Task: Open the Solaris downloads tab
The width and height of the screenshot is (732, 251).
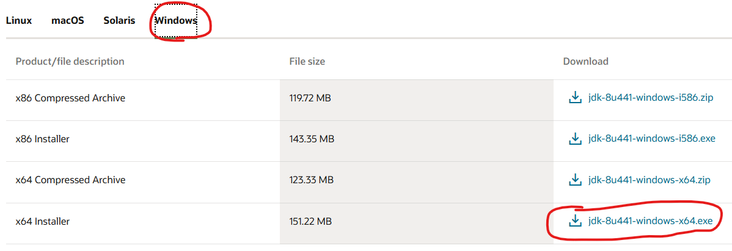Action: [120, 21]
